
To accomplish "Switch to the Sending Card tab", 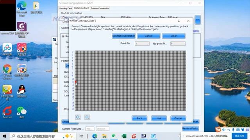I will coord(66,9).
